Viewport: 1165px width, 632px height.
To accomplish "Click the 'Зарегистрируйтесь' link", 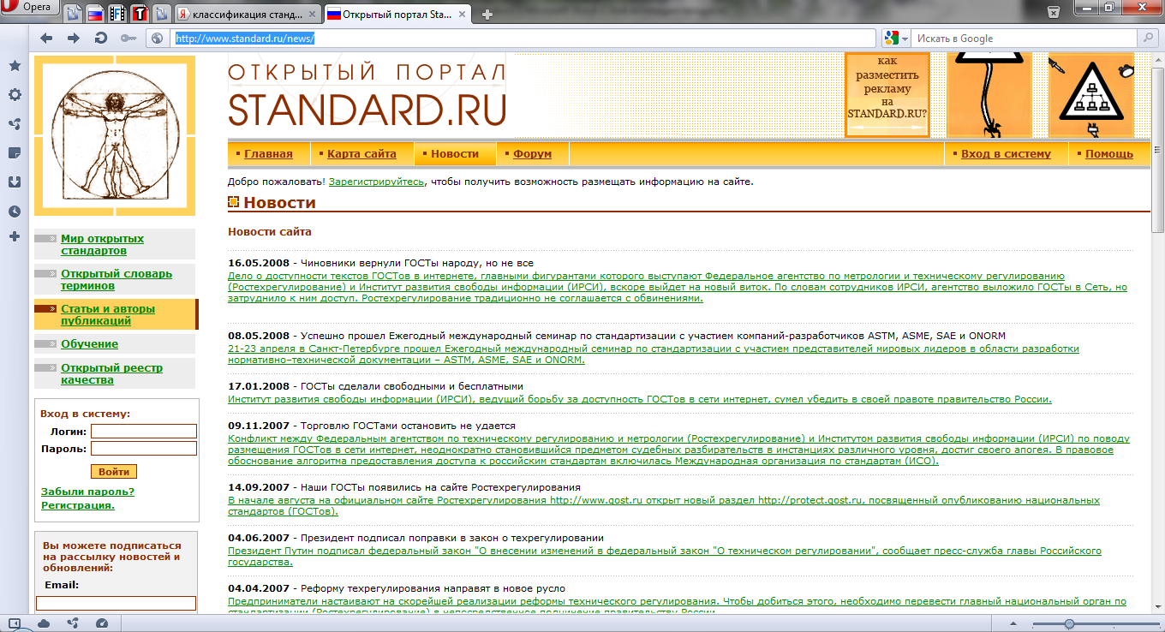I will [x=376, y=182].
